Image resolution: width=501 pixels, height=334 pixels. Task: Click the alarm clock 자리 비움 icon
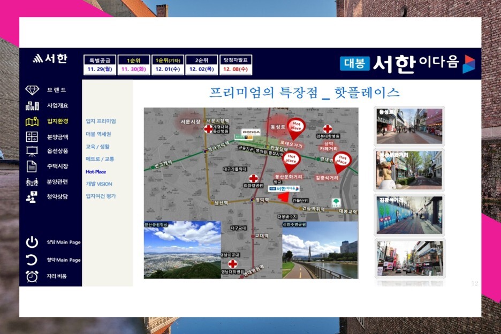(x=32, y=276)
